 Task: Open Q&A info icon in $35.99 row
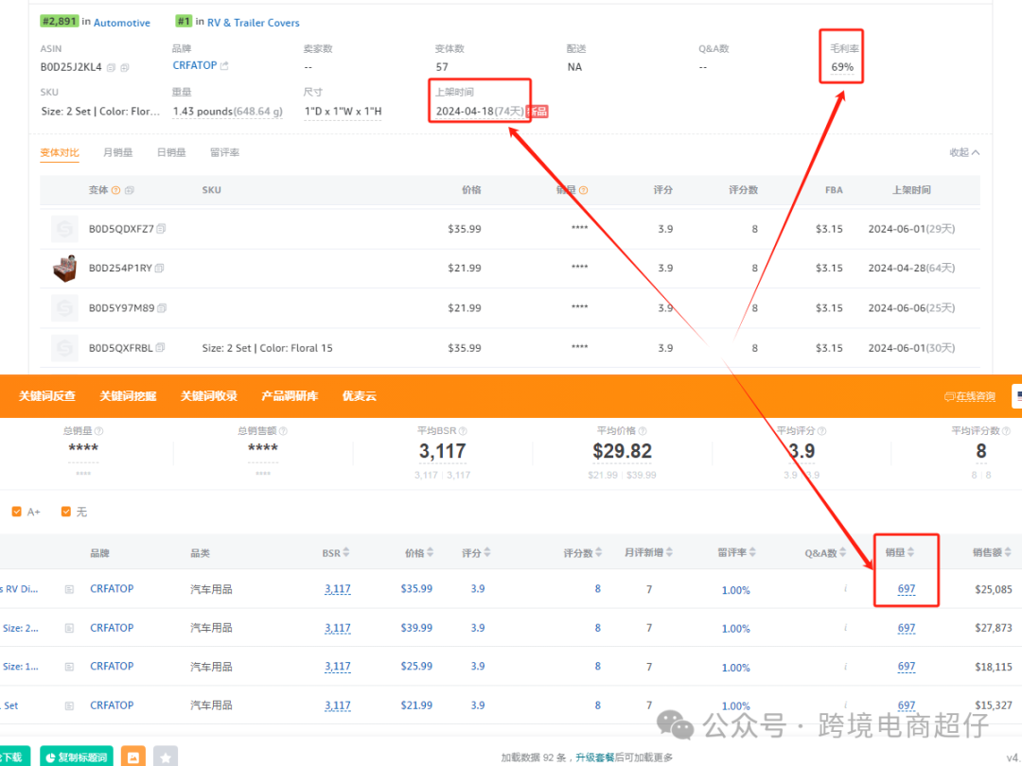[845, 589]
